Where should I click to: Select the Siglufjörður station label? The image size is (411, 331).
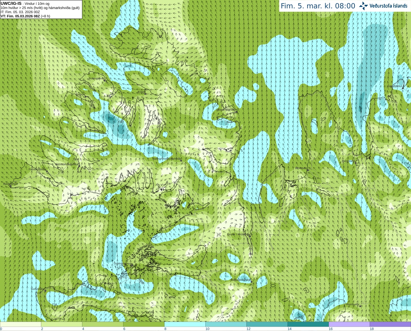coord(395,86)
